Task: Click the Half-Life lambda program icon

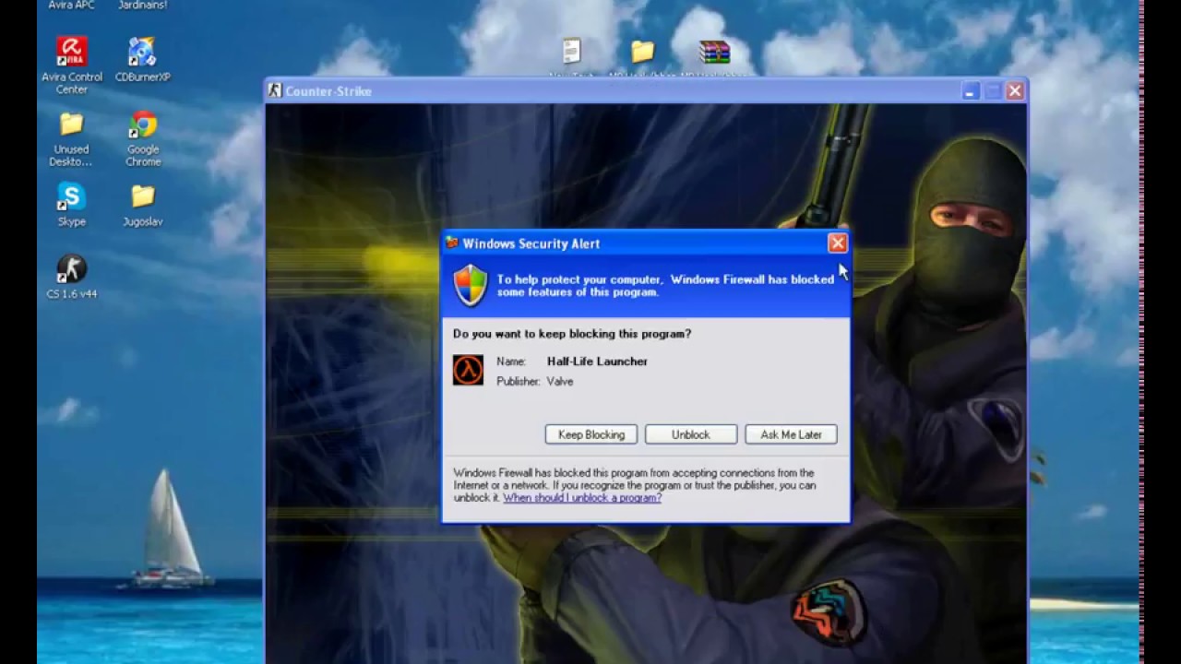Action: pos(468,370)
